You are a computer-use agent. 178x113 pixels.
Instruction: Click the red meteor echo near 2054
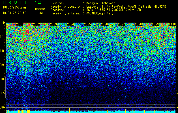click(x=69, y=88)
